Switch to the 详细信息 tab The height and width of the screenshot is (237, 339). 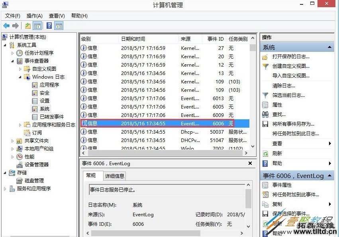115,176
